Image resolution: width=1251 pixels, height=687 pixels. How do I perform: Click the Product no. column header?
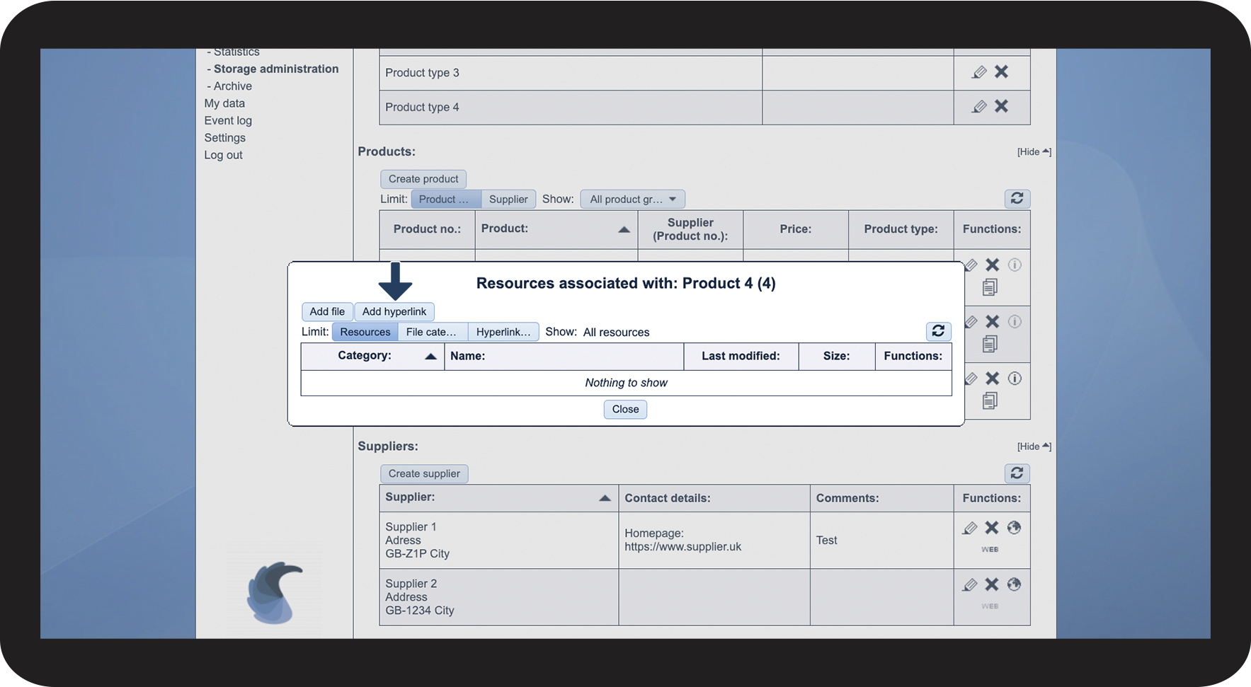point(427,229)
